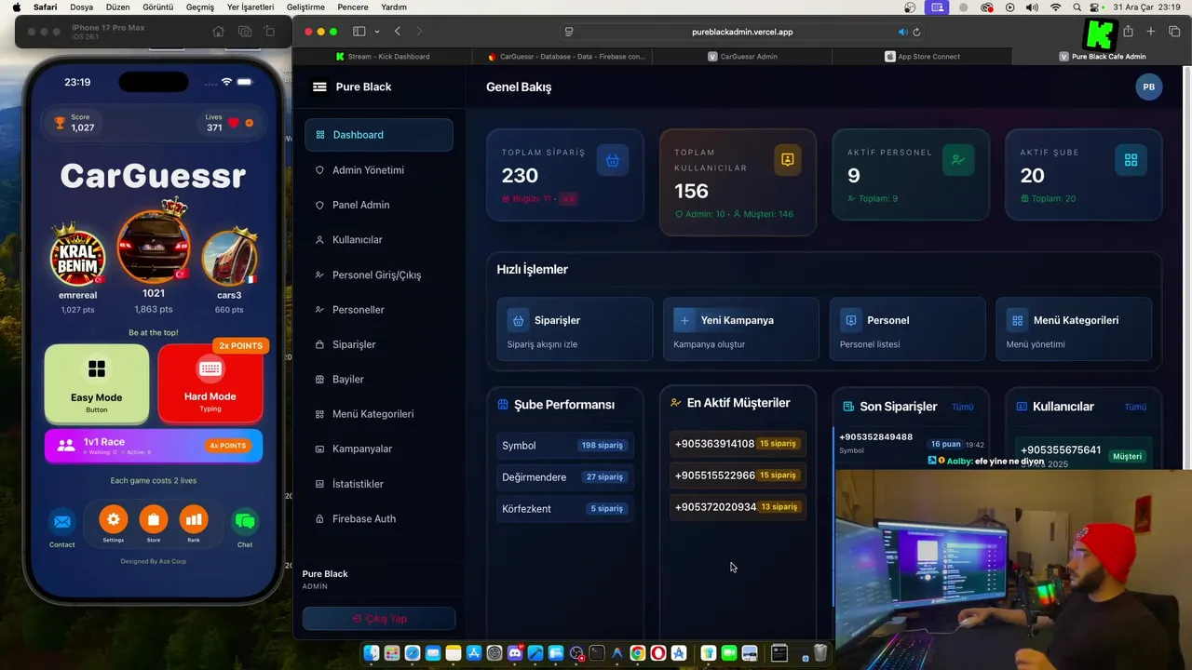Switch to CarGuessr Admin tab
The image size is (1192, 670).
pos(742,57)
